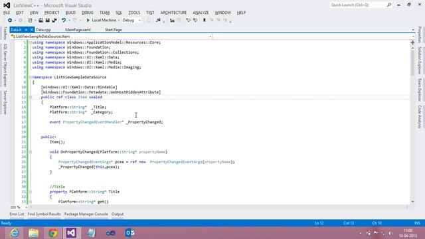Open Outlook from the taskbar
The height and width of the screenshot is (239, 425).
coord(130,233)
